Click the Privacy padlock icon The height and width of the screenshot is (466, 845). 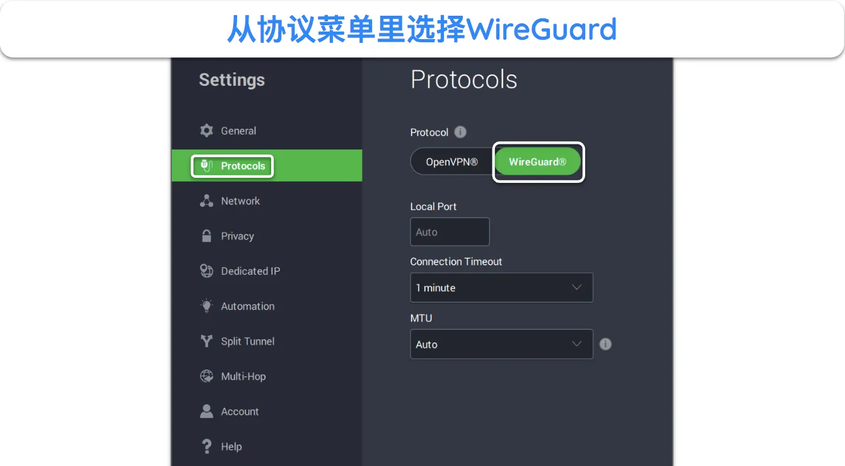[206, 236]
